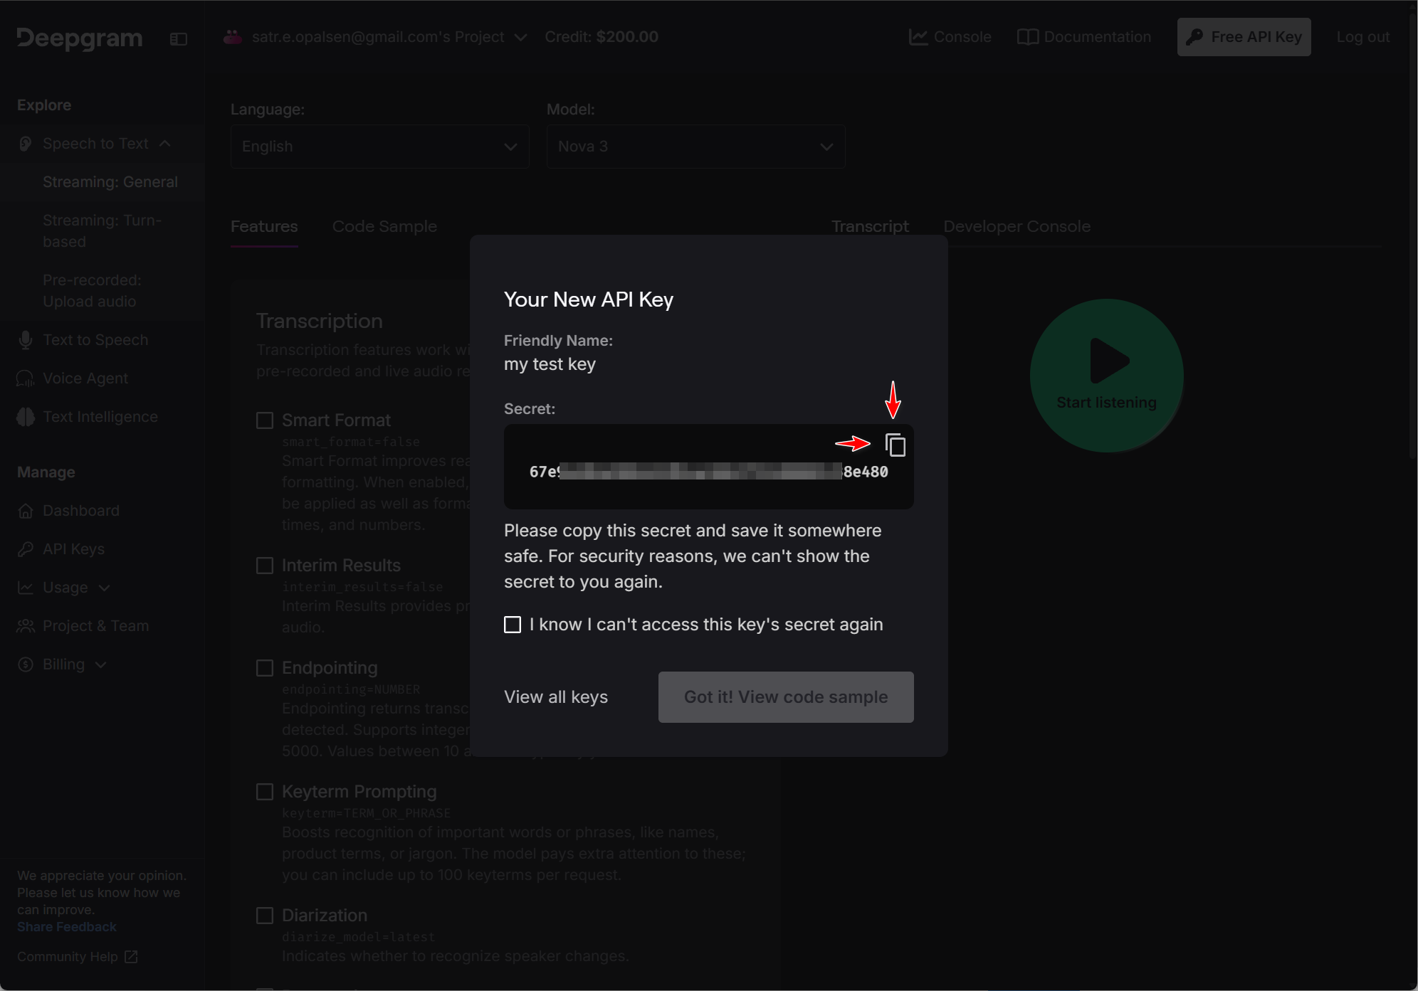Enable Smart Format checkbox
This screenshot has height=991, width=1418.
pos(265,420)
